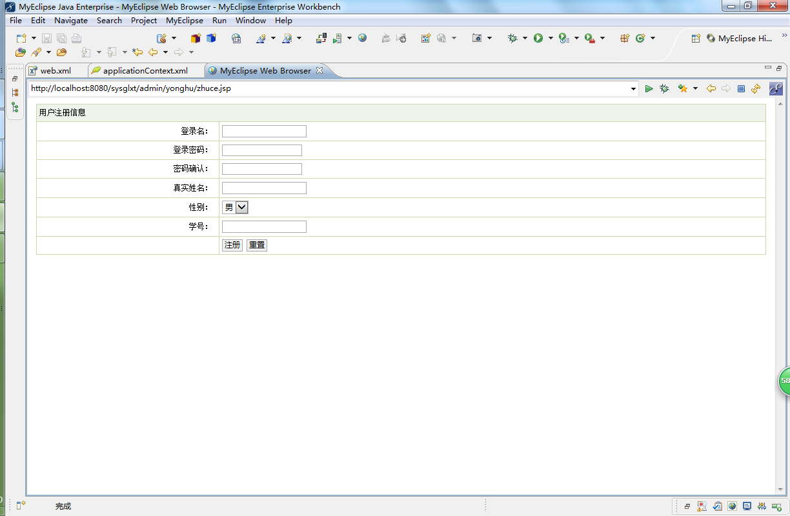This screenshot has height=516, width=790.
Task: Click the 注册 register button
Action: click(x=232, y=245)
